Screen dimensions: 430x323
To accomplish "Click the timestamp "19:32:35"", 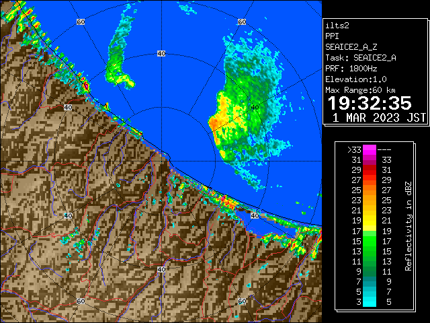I will point(370,103).
